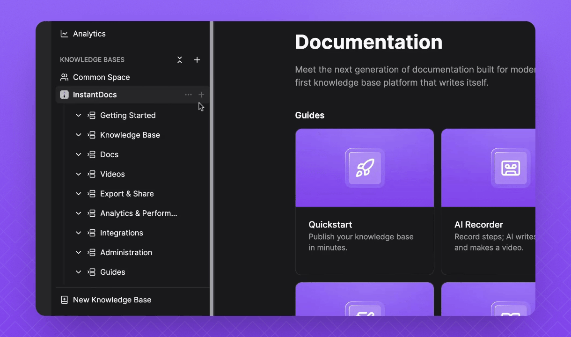
Task: Click the Analytics chart icon
Action: pyautogui.click(x=64, y=34)
